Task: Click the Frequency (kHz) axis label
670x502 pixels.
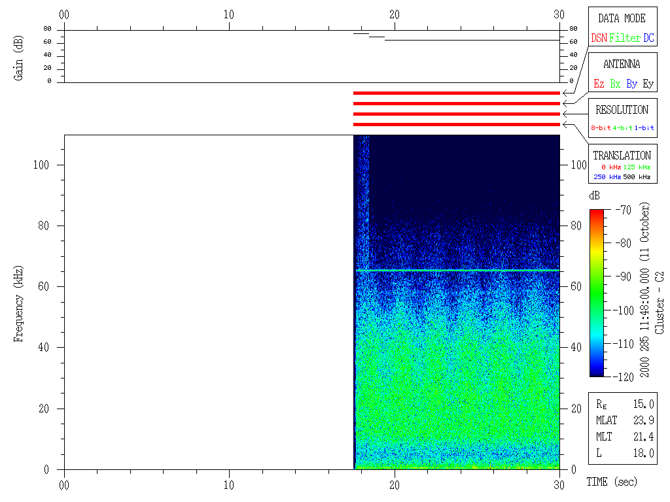Action: point(19,303)
